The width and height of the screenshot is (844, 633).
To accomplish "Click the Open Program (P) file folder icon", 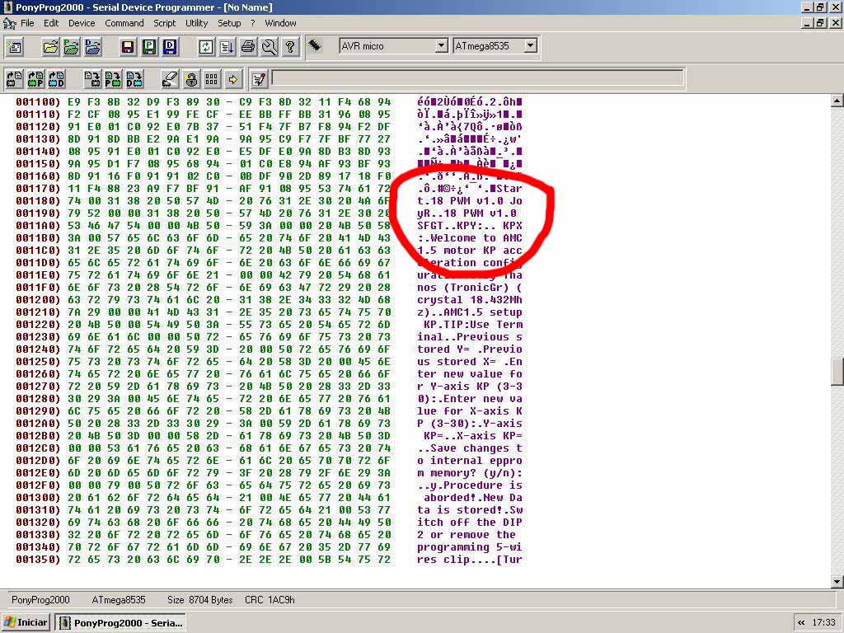I will coord(71,47).
